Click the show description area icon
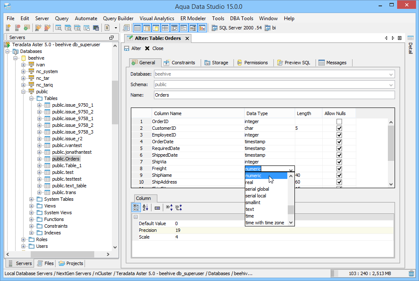Screen dimensions: 419x281 click(x=157, y=207)
